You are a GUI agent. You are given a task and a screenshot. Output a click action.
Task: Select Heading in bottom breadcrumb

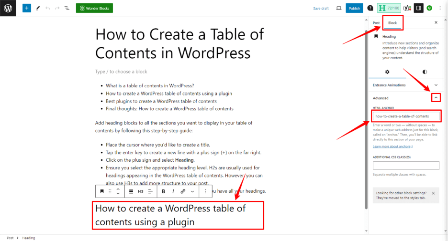(28, 238)
